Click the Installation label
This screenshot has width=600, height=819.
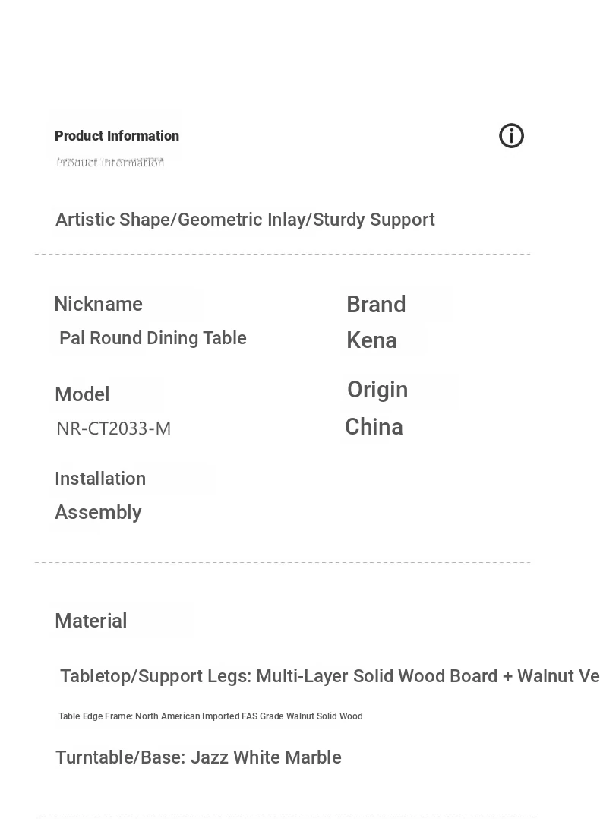click(x=100, y=479)
